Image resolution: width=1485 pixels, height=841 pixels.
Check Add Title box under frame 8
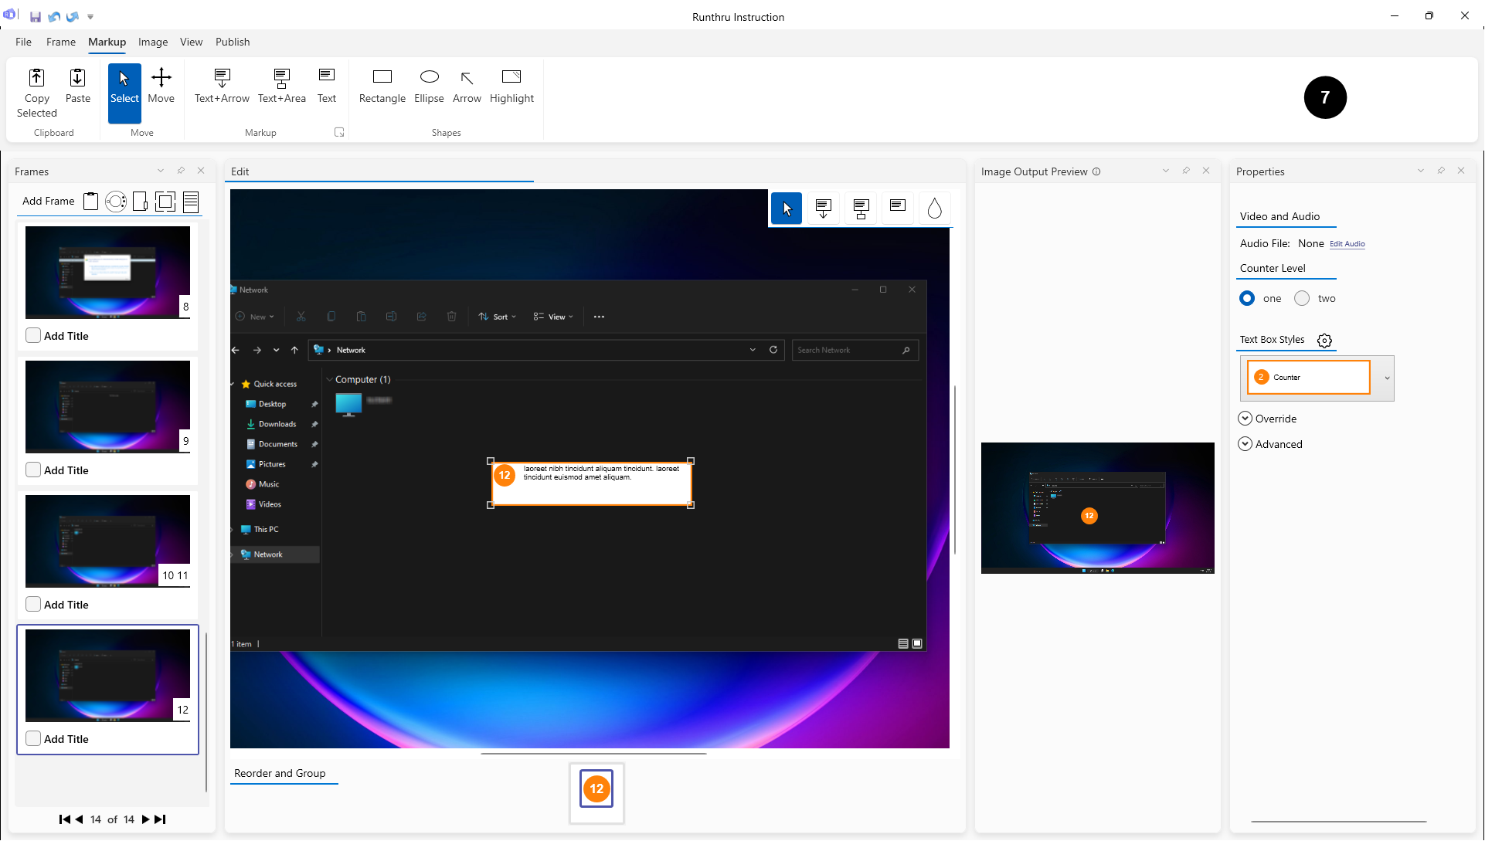(x=33, y=335)
